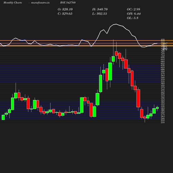173x173 pixels.
Task: Click the 353 price axis label
Action: 163,104
